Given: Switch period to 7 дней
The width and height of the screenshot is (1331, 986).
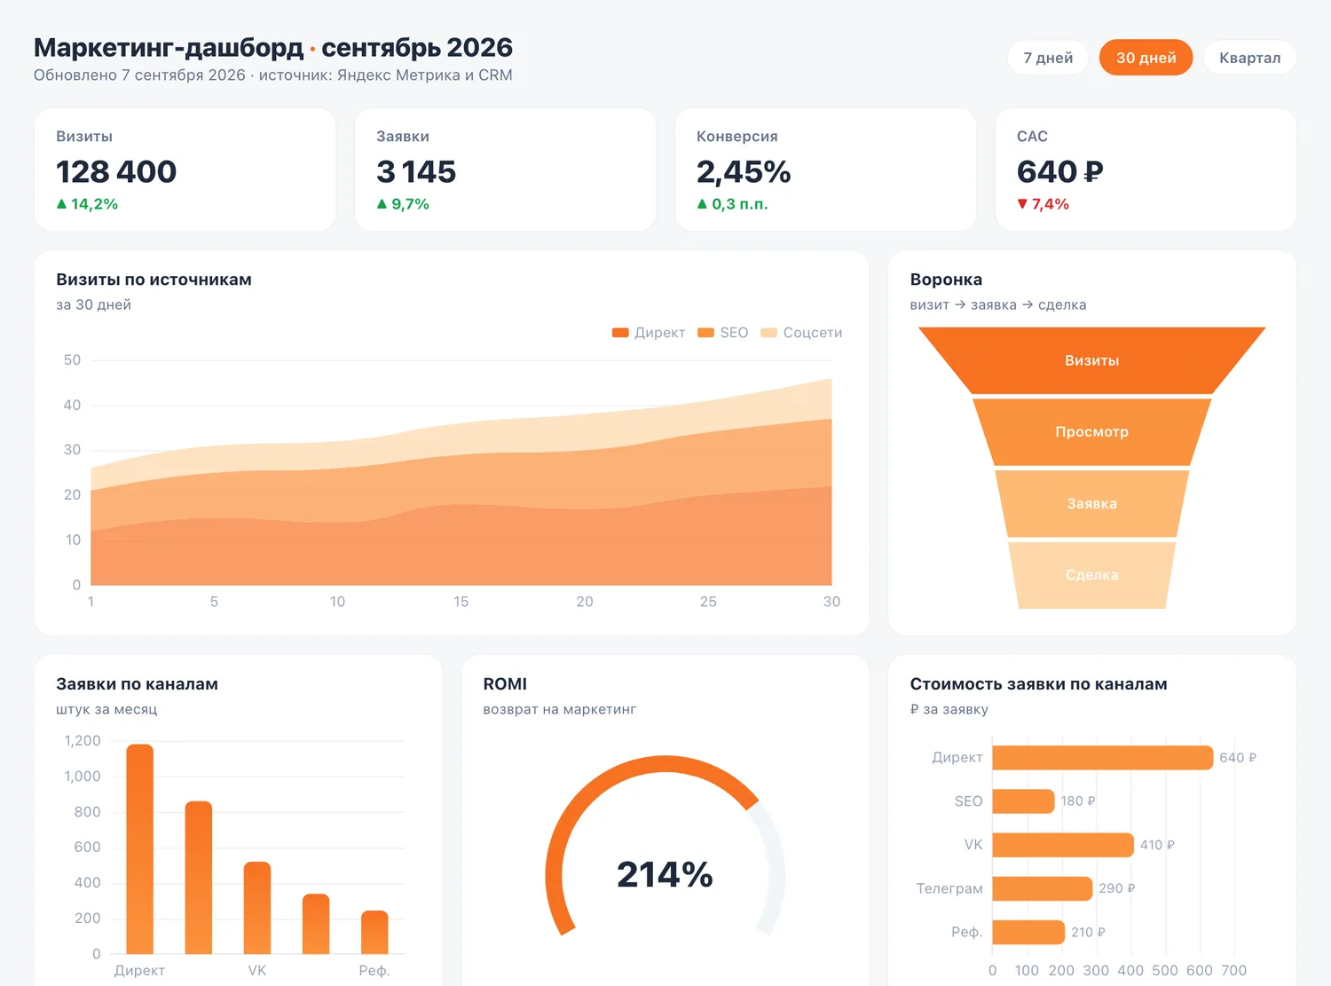Looking at the screenshot, I should [x=1048, y=58].
